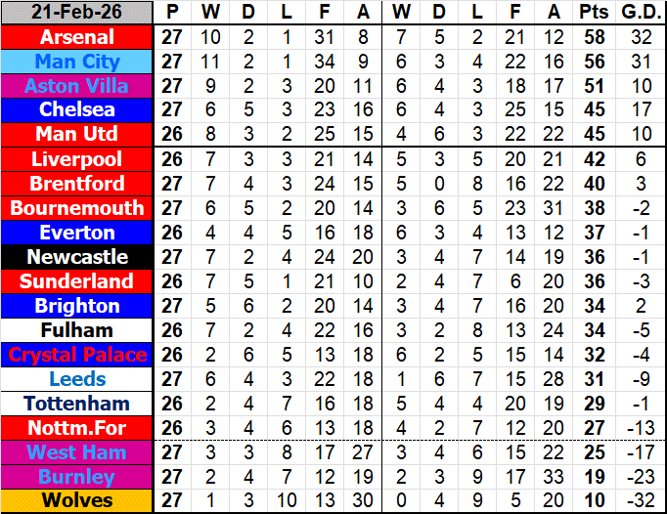Select the G.D. column header

(x=640, y=13)
